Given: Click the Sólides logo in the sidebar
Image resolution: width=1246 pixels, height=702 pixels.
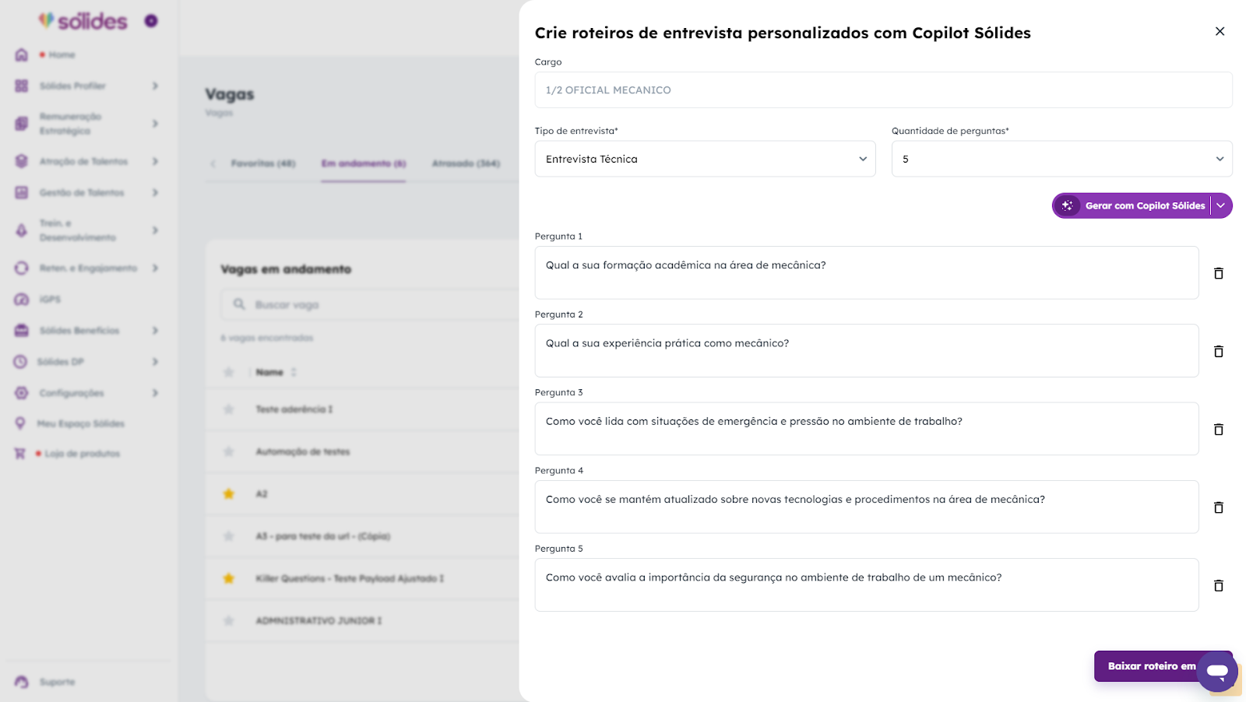Looking at the screenshot, I should point(83,21).
